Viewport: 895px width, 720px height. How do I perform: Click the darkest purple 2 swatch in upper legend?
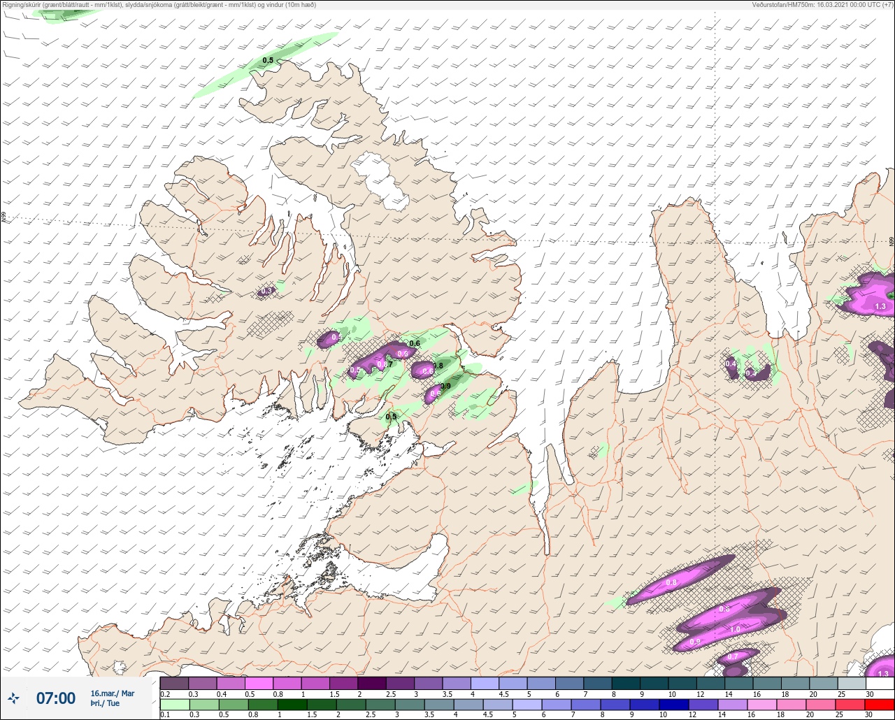click(372, 683)
